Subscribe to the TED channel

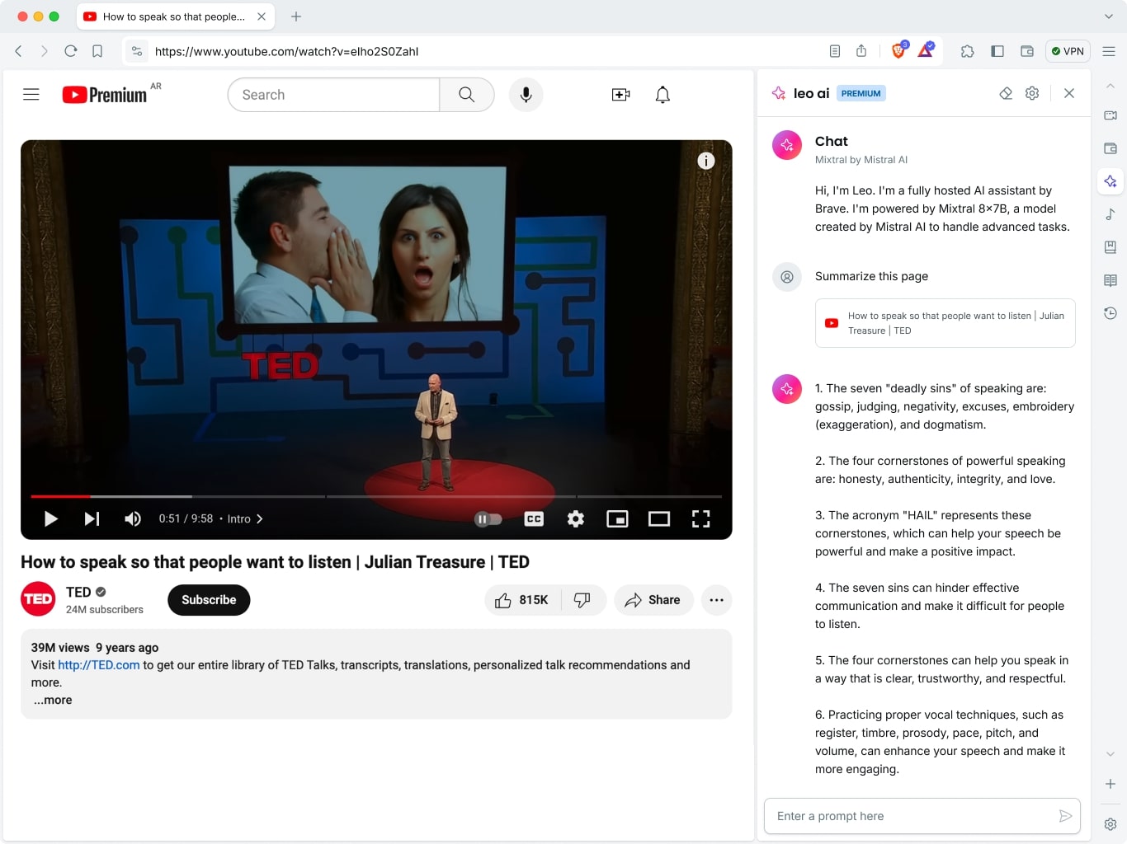[209, 600]
